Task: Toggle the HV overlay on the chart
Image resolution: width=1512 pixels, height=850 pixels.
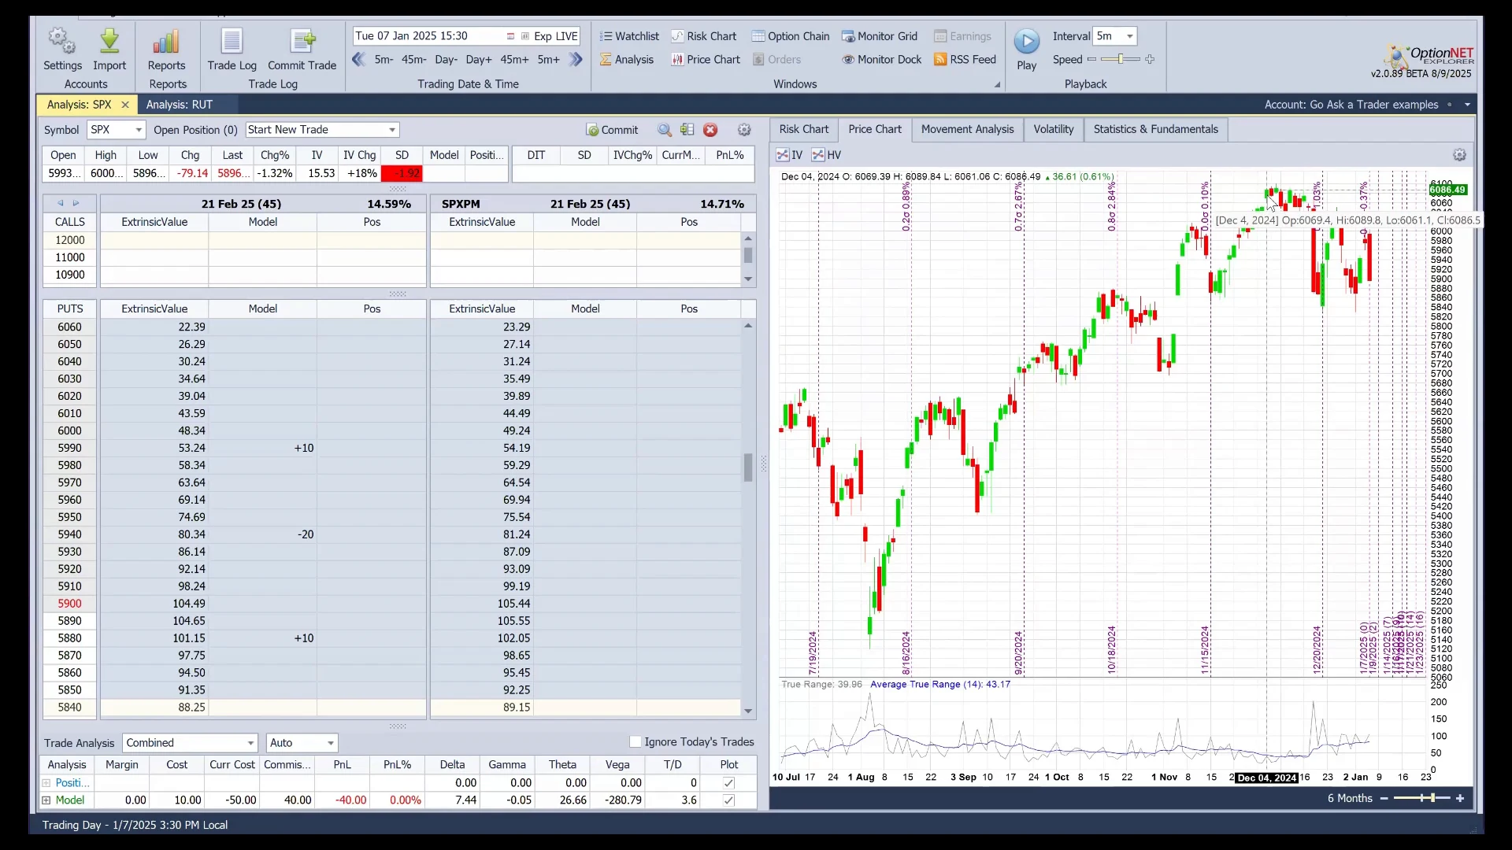Action: coord(827,155)
